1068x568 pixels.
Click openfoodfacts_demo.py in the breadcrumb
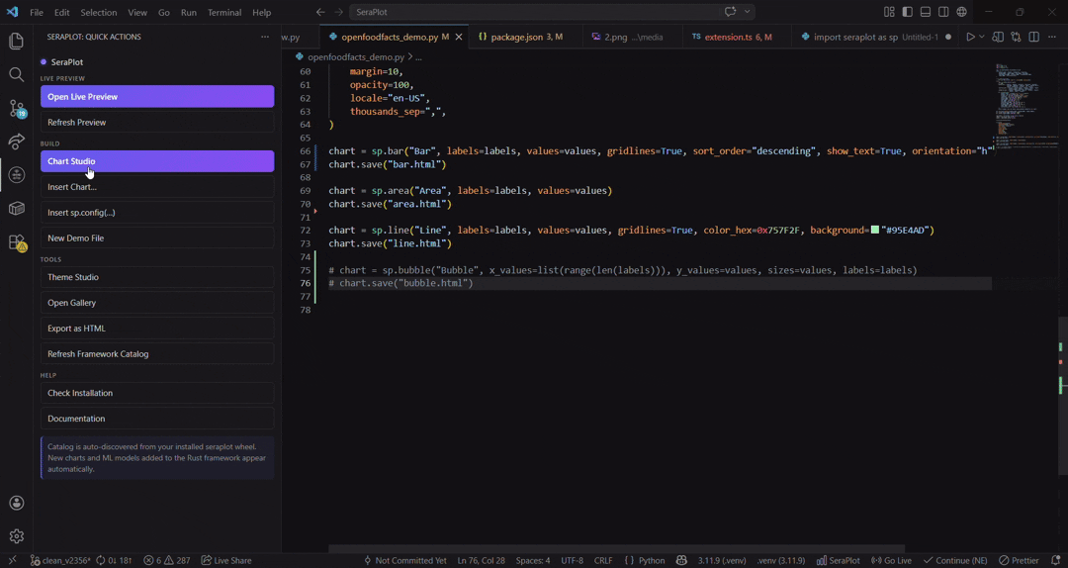click(355, 57)
